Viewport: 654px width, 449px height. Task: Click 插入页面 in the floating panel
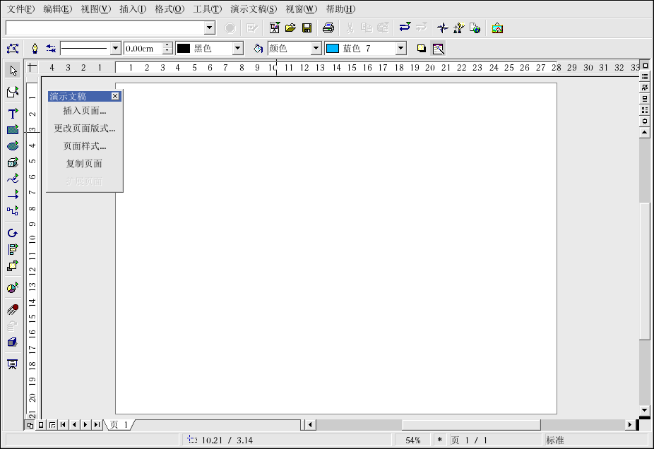85,111
